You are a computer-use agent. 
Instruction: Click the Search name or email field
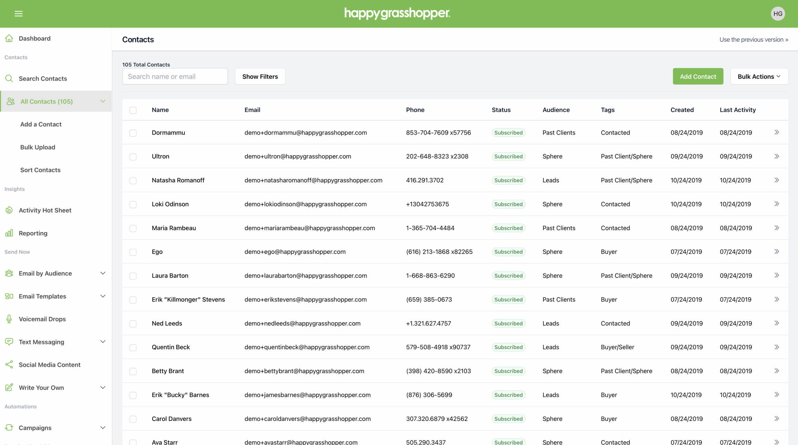pyautogui.click(x=175, y=76)
